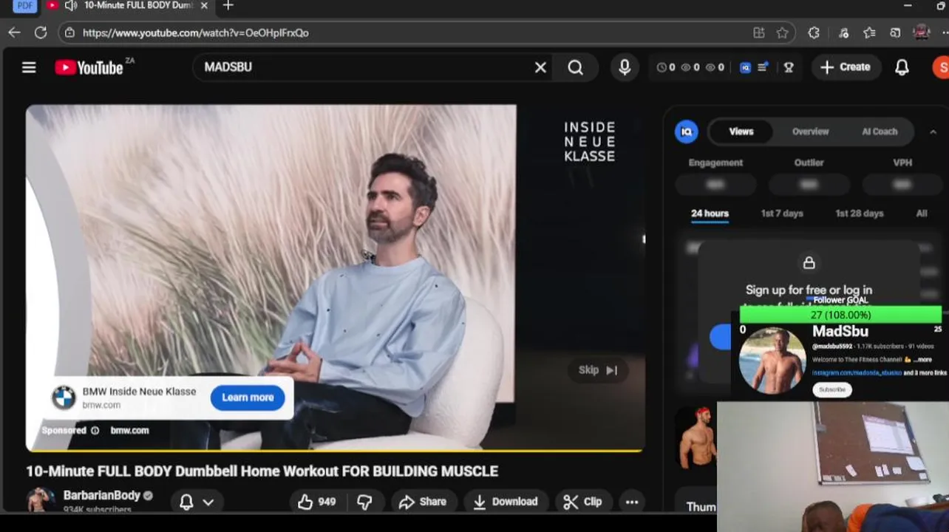Click the yellow ad progress bar
Viewport: 949px width, 532px height.
click(335, 450)
